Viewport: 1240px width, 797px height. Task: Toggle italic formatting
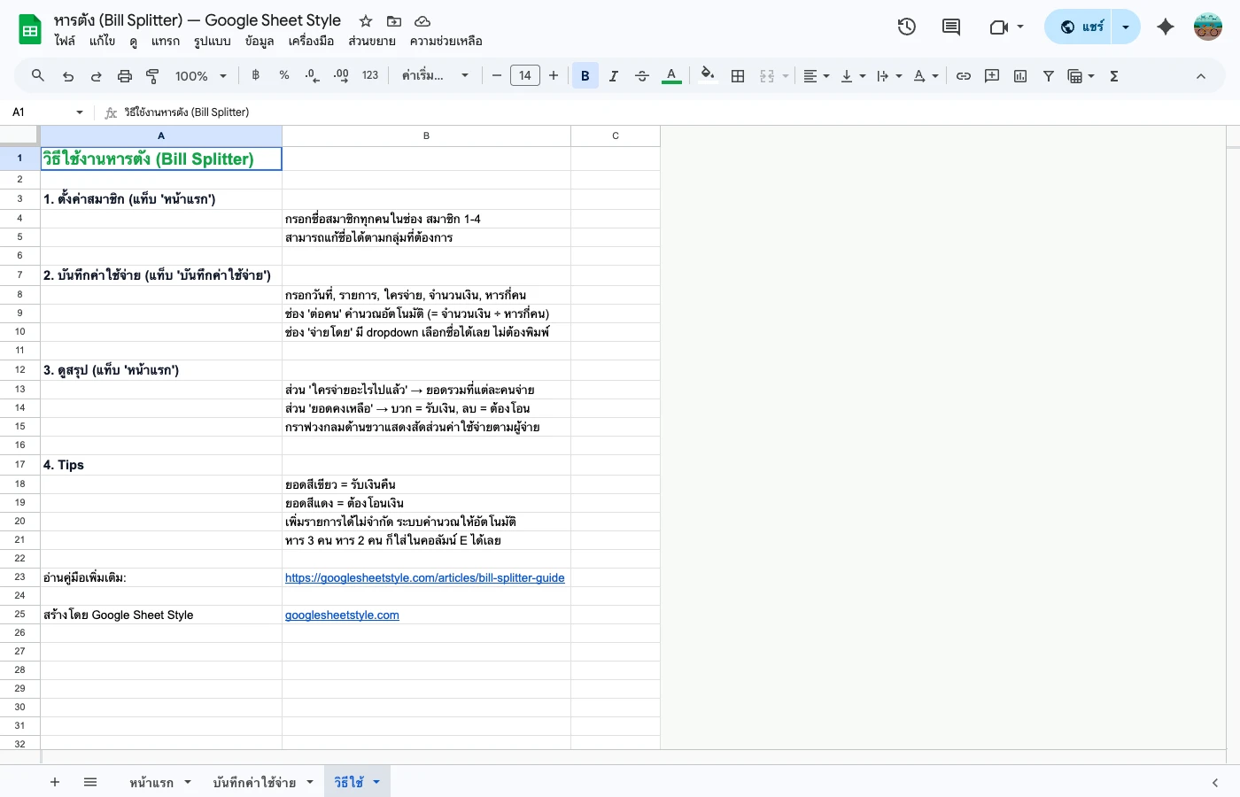pos(613,75)
